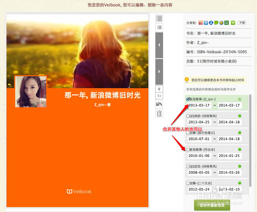Check 新浪微博-[作业本] checkbox
Screen dimensions: 257x212
[188, 150]
